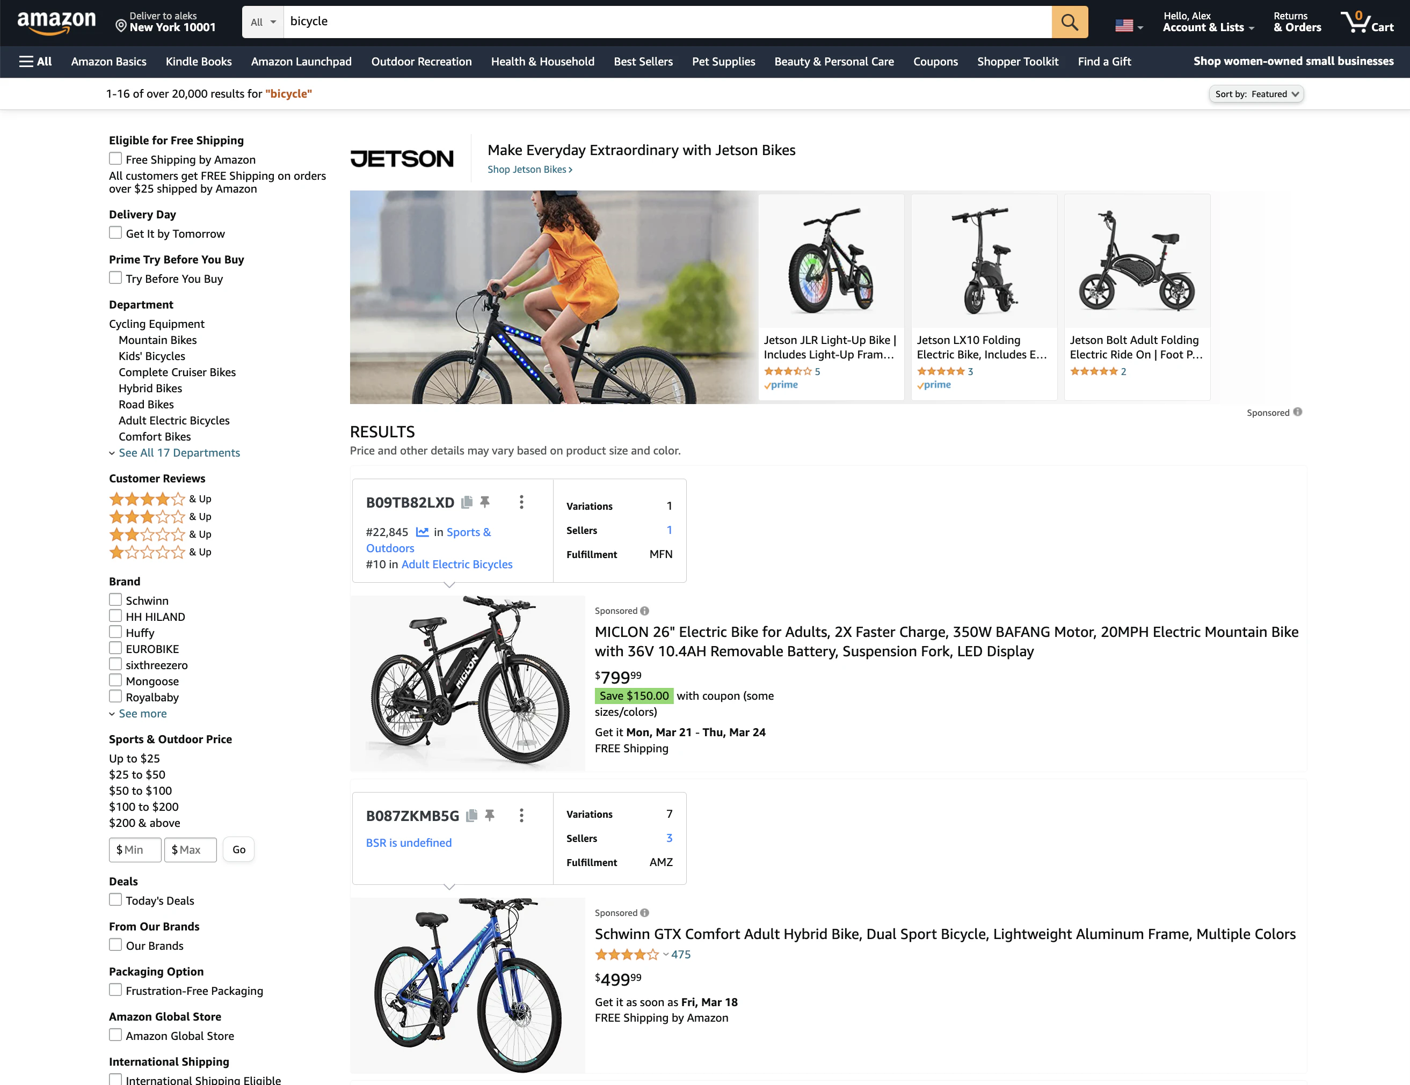The height and width of the screenshot is (1085, 1410).
Task: Filter by 4 stars & Up
Action: [x=160, y=498]
